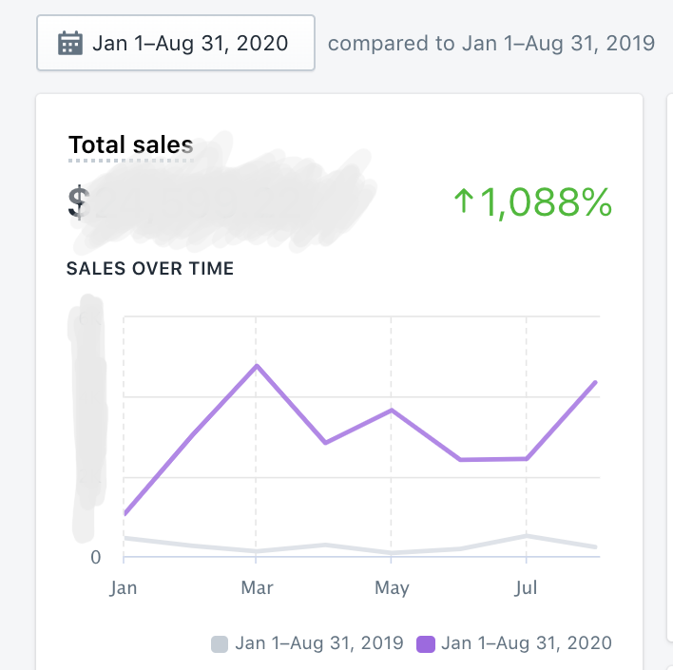The image size is (673, 670).
Task: Click the calendar icon in date picker
Action: click(x=70, y=44)
